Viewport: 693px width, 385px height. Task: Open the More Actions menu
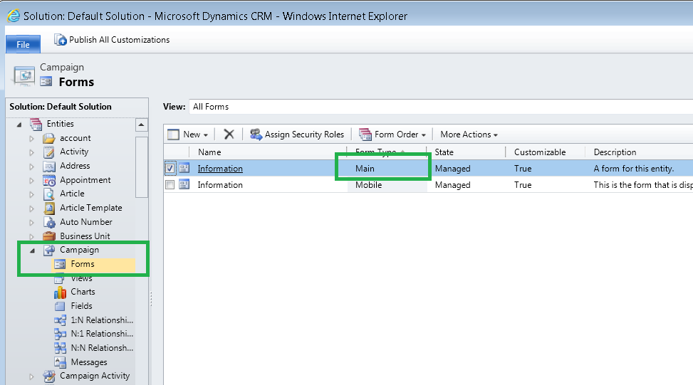point(469,135)
